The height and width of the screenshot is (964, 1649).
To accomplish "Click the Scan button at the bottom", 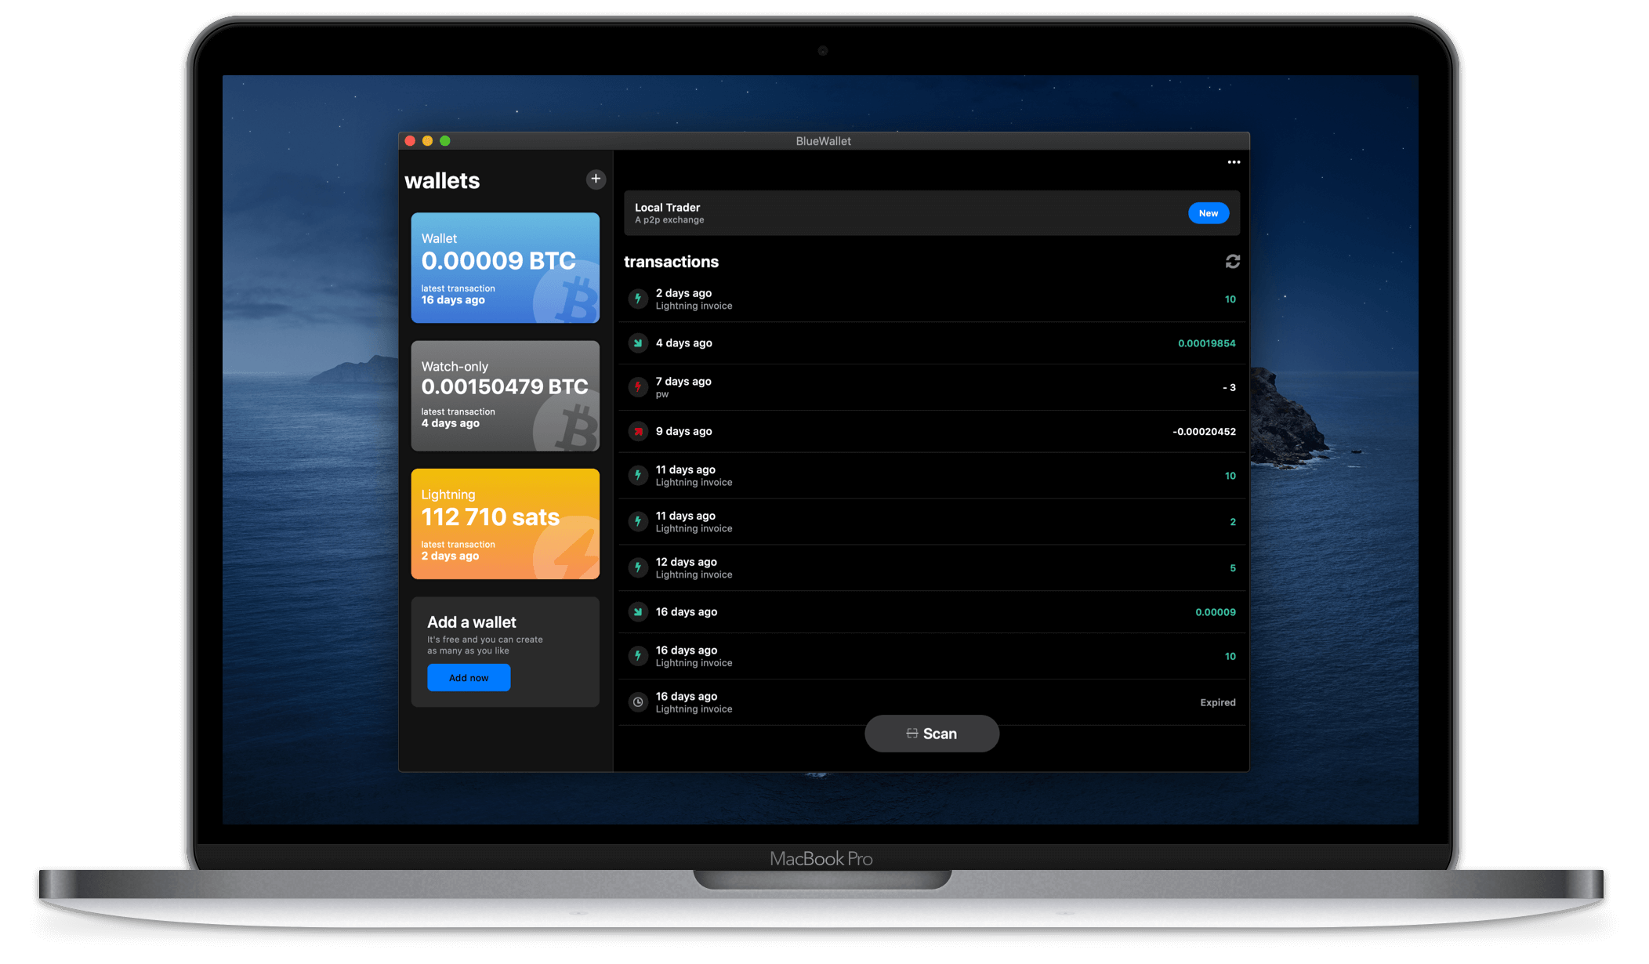I will pyautogui.click(x=932, y=732).
